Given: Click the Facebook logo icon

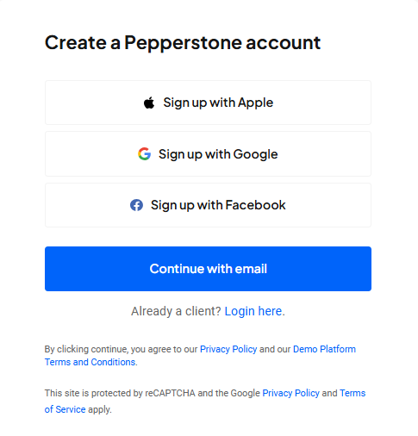Looking at the screenshot, I should point(136,205).
